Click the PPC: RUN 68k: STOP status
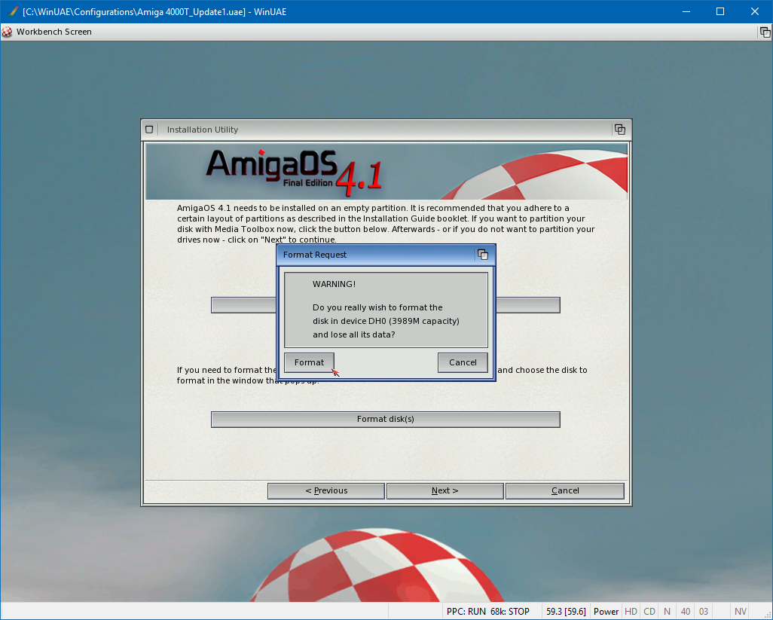Viewport: 773px width, 620px height. tap(487, 612)
